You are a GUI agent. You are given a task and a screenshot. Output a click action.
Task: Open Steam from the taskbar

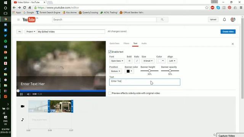5,69
